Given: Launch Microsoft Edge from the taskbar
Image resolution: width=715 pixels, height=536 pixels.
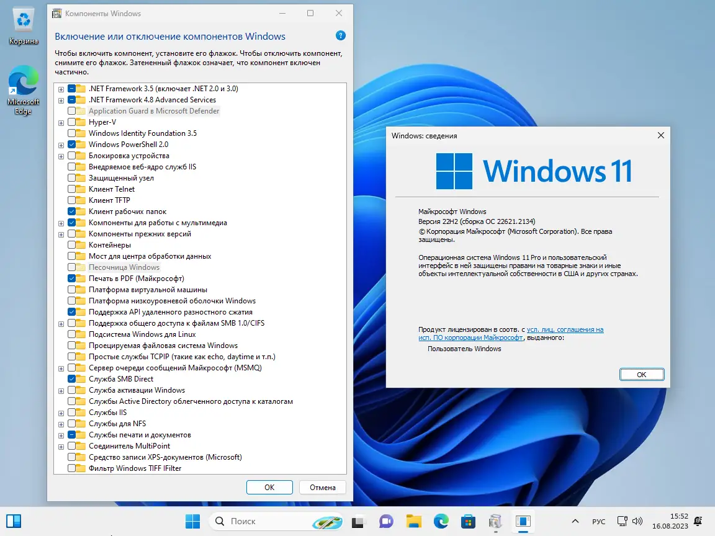Looking at the screenshot, I should [441, 521].
